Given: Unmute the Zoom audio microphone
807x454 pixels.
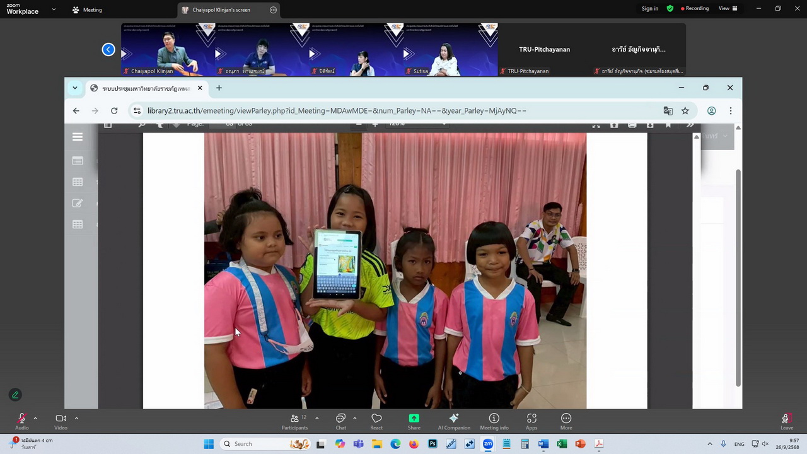Looking at the screenshot, I should click(21, 419).
